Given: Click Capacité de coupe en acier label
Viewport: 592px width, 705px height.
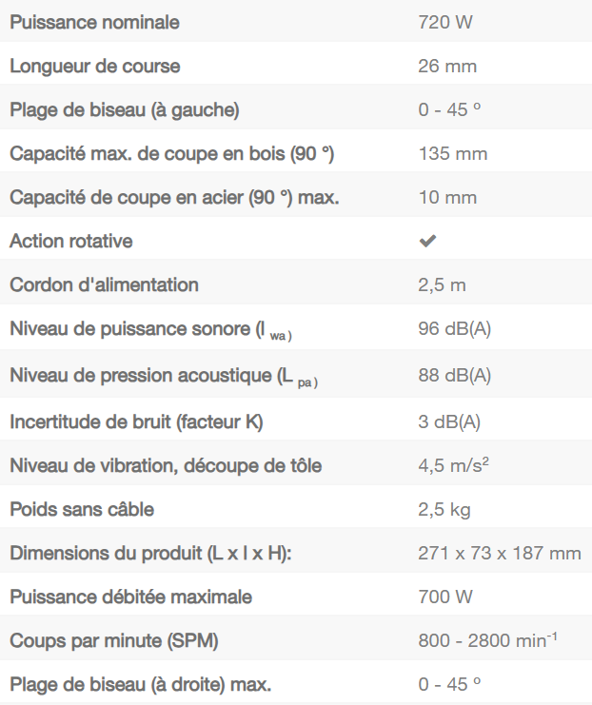Looking at the screenshot, I should point(175,197).
